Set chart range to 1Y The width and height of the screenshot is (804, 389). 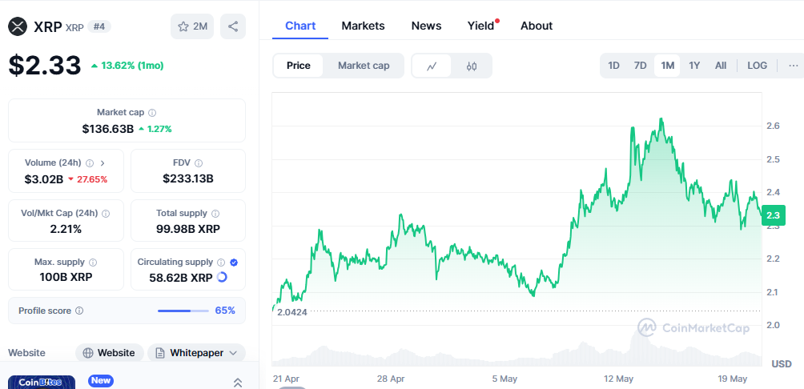(x=694, y=66)
